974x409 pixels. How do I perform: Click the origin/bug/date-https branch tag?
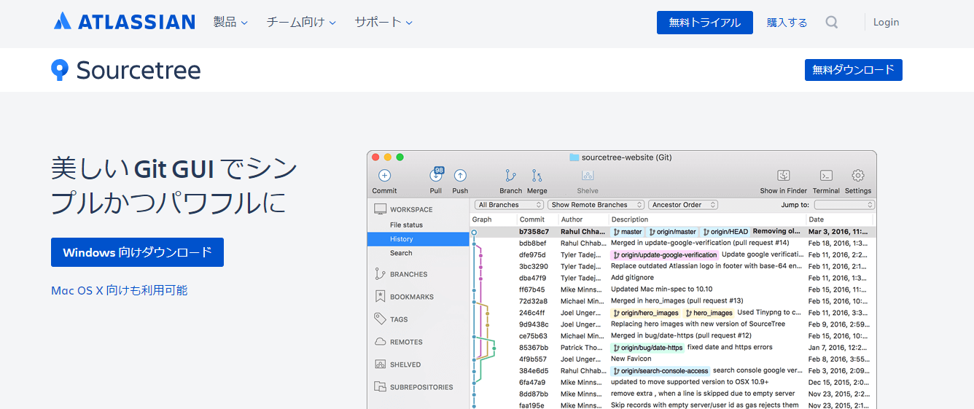point(647,348)
